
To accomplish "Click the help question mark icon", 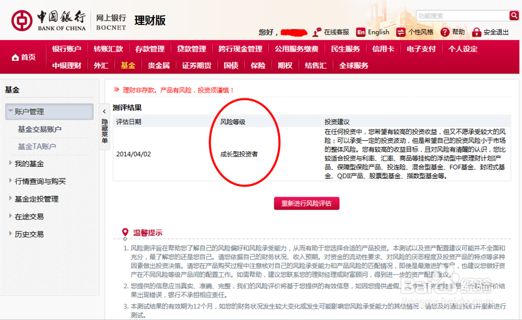I will pyautogui.click(x=445, y=32).
